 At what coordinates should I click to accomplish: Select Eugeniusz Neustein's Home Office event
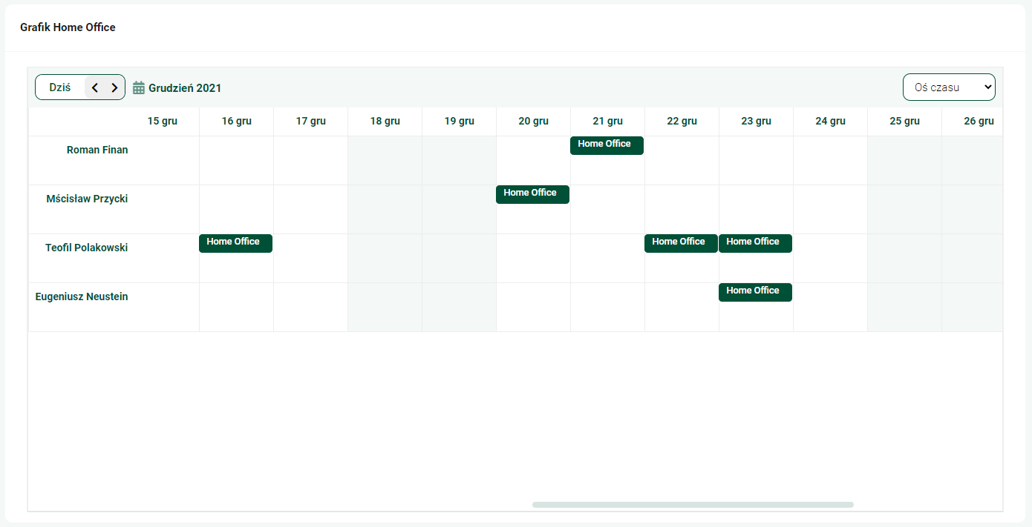755,292
